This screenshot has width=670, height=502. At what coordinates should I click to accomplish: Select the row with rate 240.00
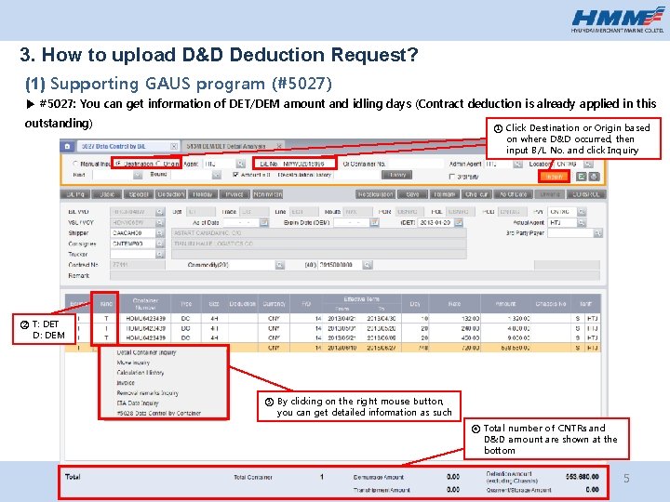pyautogui.click(x=333, y=329)
